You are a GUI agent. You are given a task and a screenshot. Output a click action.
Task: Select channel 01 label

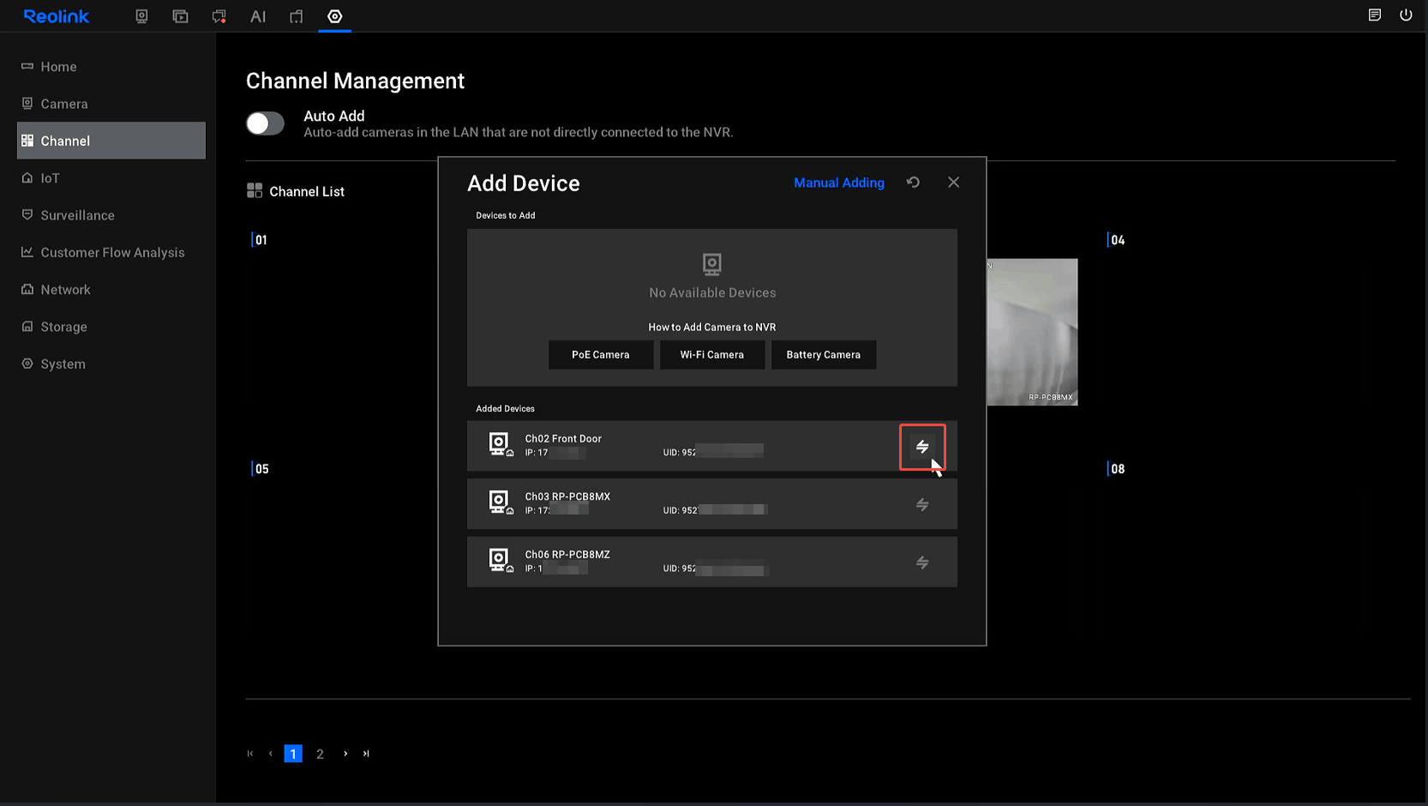(261, 240)
